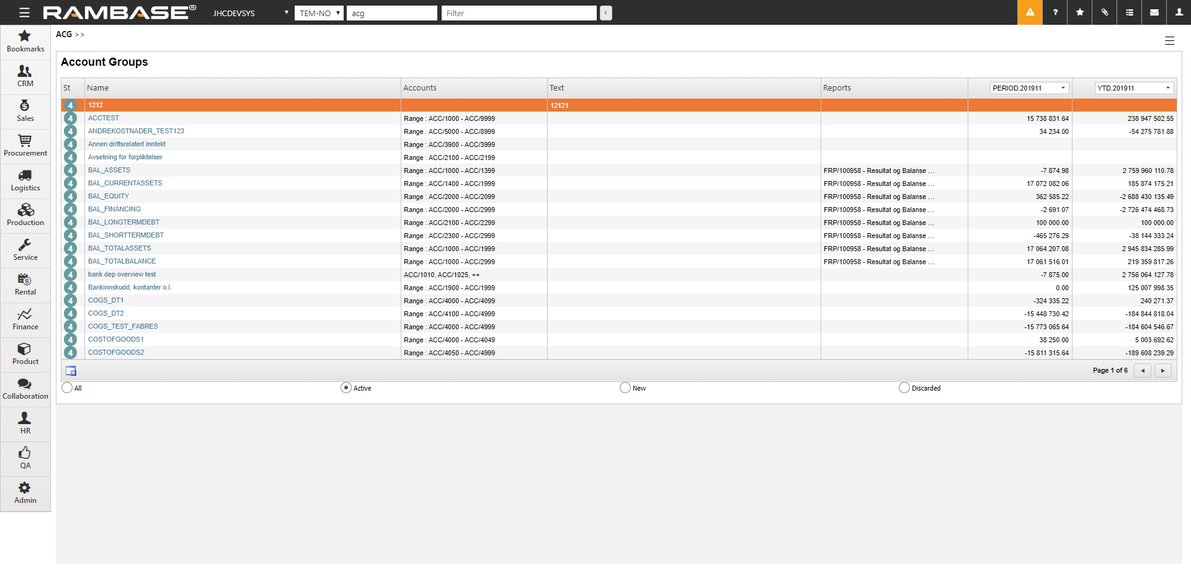Select the New status radio button
Image resolution: width=1191 pixels, height=581 pixels.
click(625, 388)
